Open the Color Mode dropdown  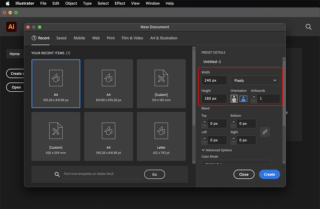pos(236,162)
